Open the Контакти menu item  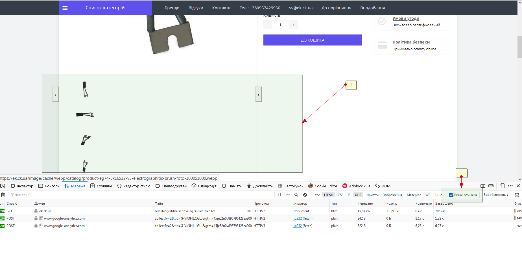221,8
